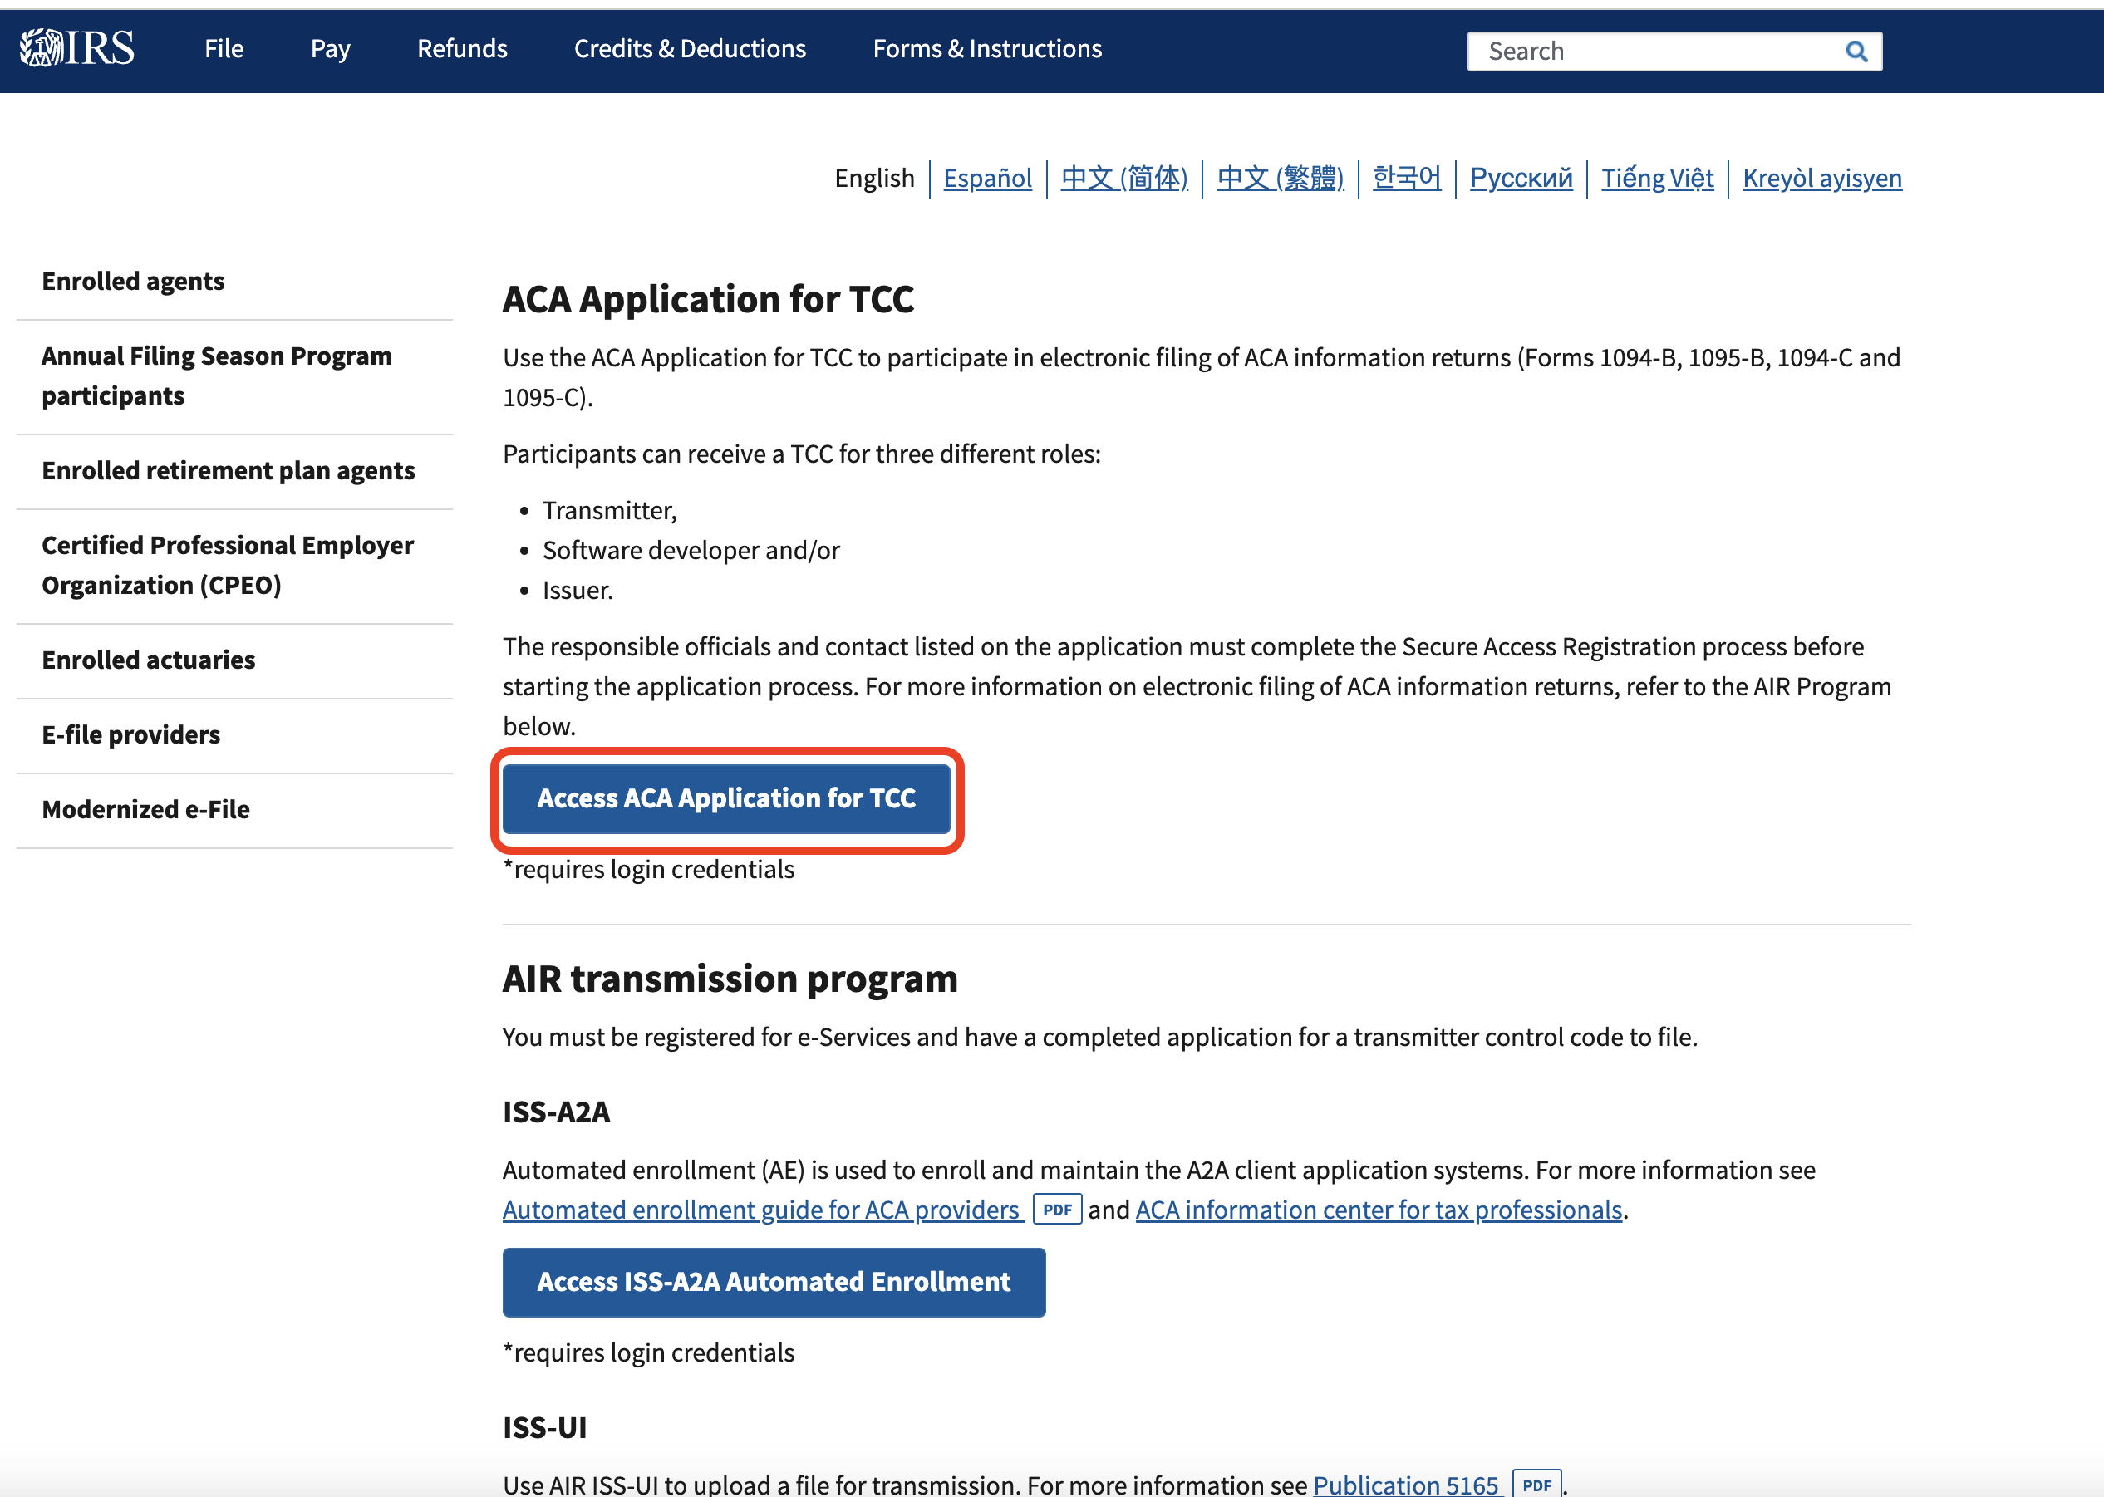Switch the page language to Español
This screenshot has height=1497, width=2104.
tap(987, 178)
